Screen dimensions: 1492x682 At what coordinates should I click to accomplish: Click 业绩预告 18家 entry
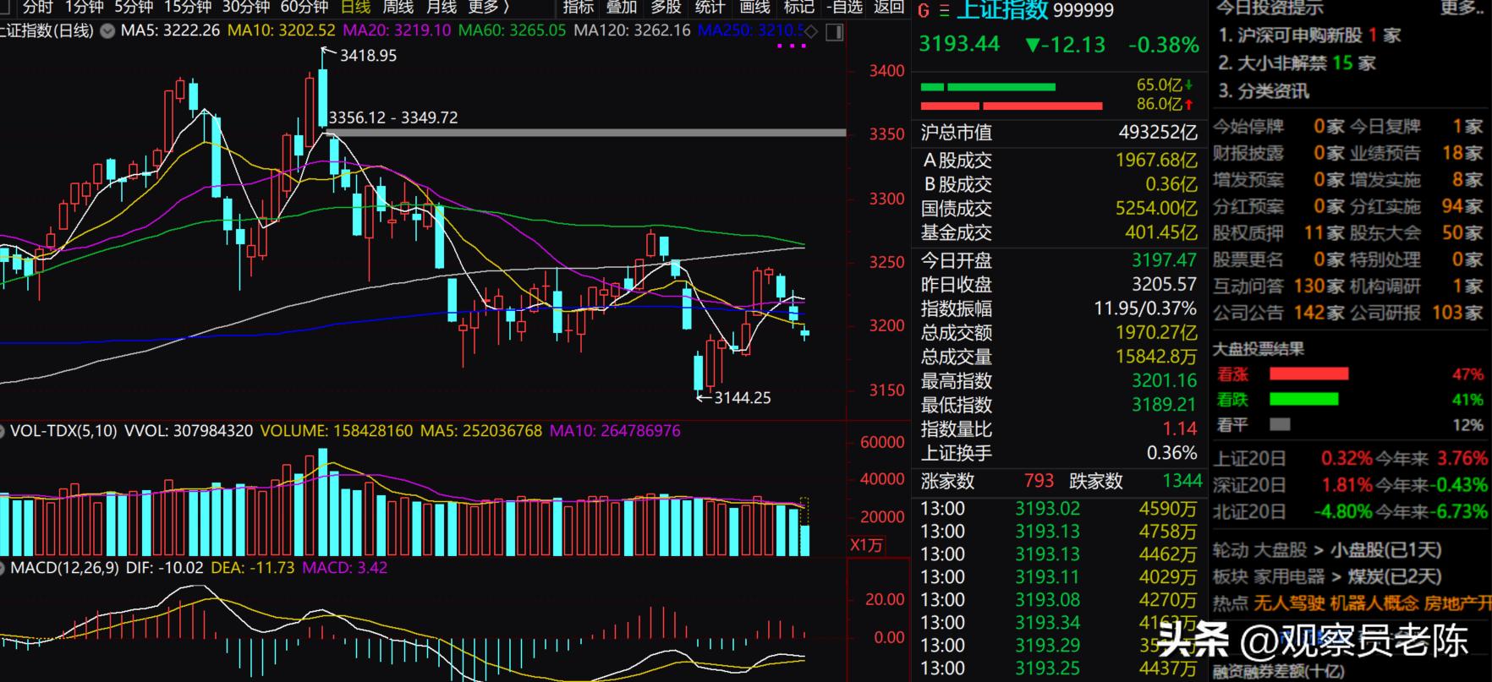point(1417,153)
